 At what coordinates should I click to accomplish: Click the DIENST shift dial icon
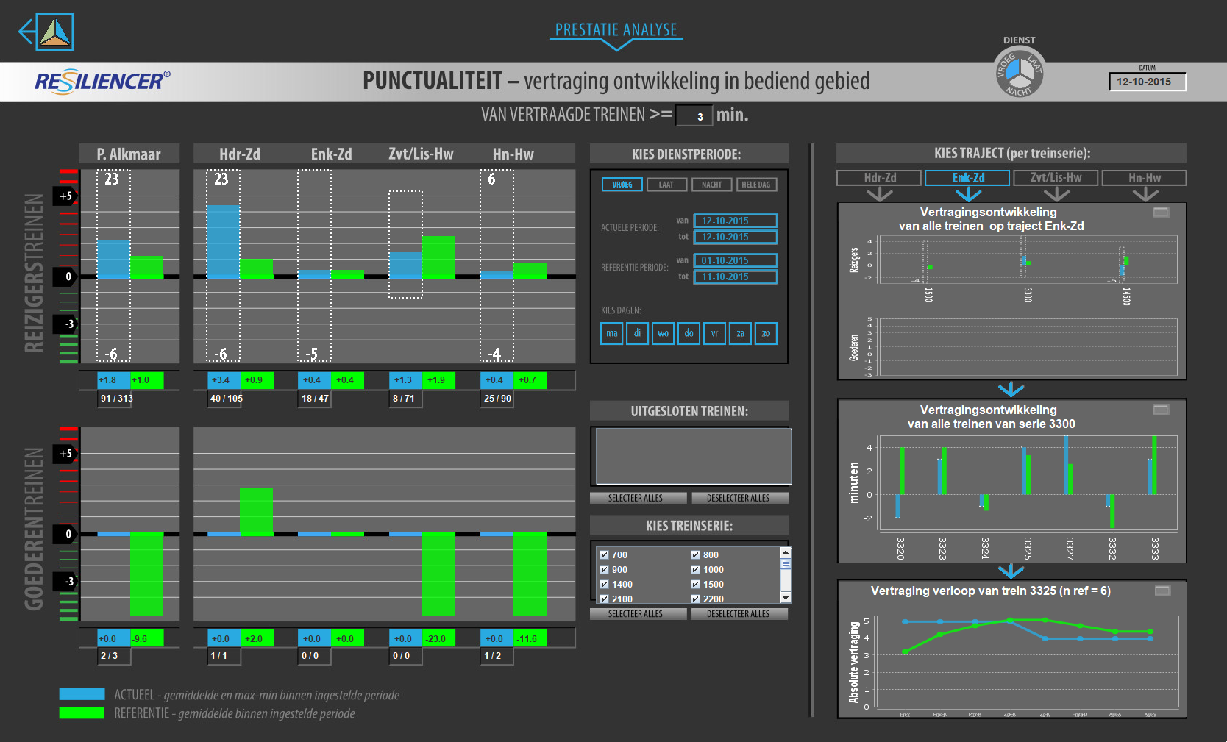point(1019,71)
